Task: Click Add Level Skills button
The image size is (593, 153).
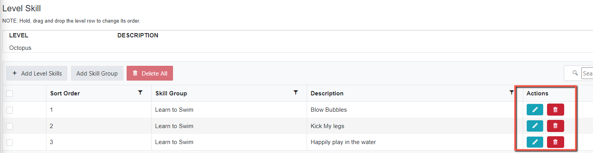Action: click(x=37, y=73)
